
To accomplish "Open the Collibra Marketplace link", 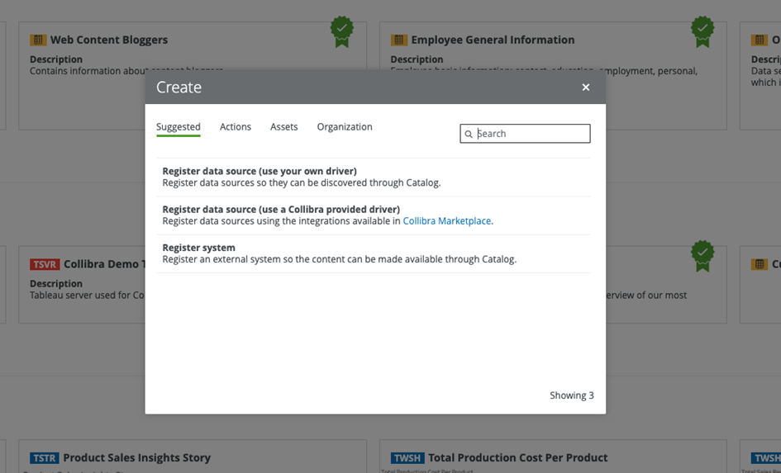I will tap(447, 221).
